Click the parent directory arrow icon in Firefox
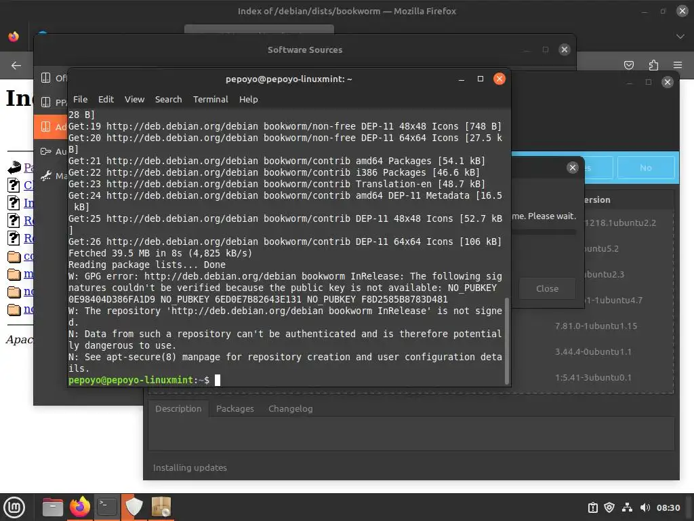Image resolution: width=694 pixels, height=521 pixels. 14,167
